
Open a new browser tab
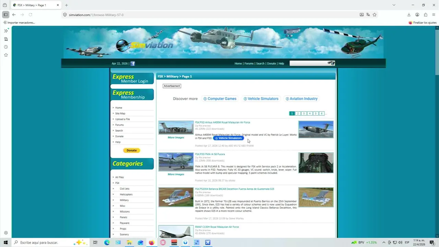pyautogui.click(x=66, y=5)
